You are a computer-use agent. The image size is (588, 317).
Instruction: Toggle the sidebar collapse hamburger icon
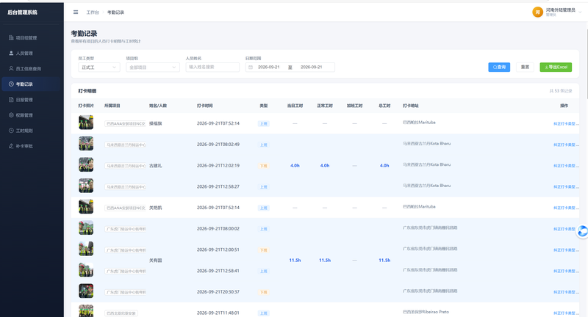click(x=76, y=12)
